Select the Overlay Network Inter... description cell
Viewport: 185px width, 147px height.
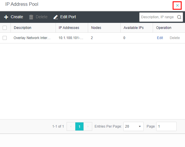32,38
